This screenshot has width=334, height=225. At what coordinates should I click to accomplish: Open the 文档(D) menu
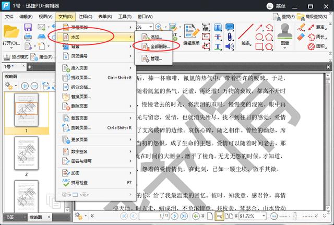pos(65,16)
